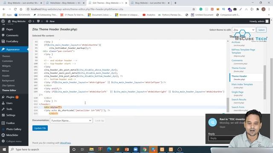Click the browser back arrow

4,9
